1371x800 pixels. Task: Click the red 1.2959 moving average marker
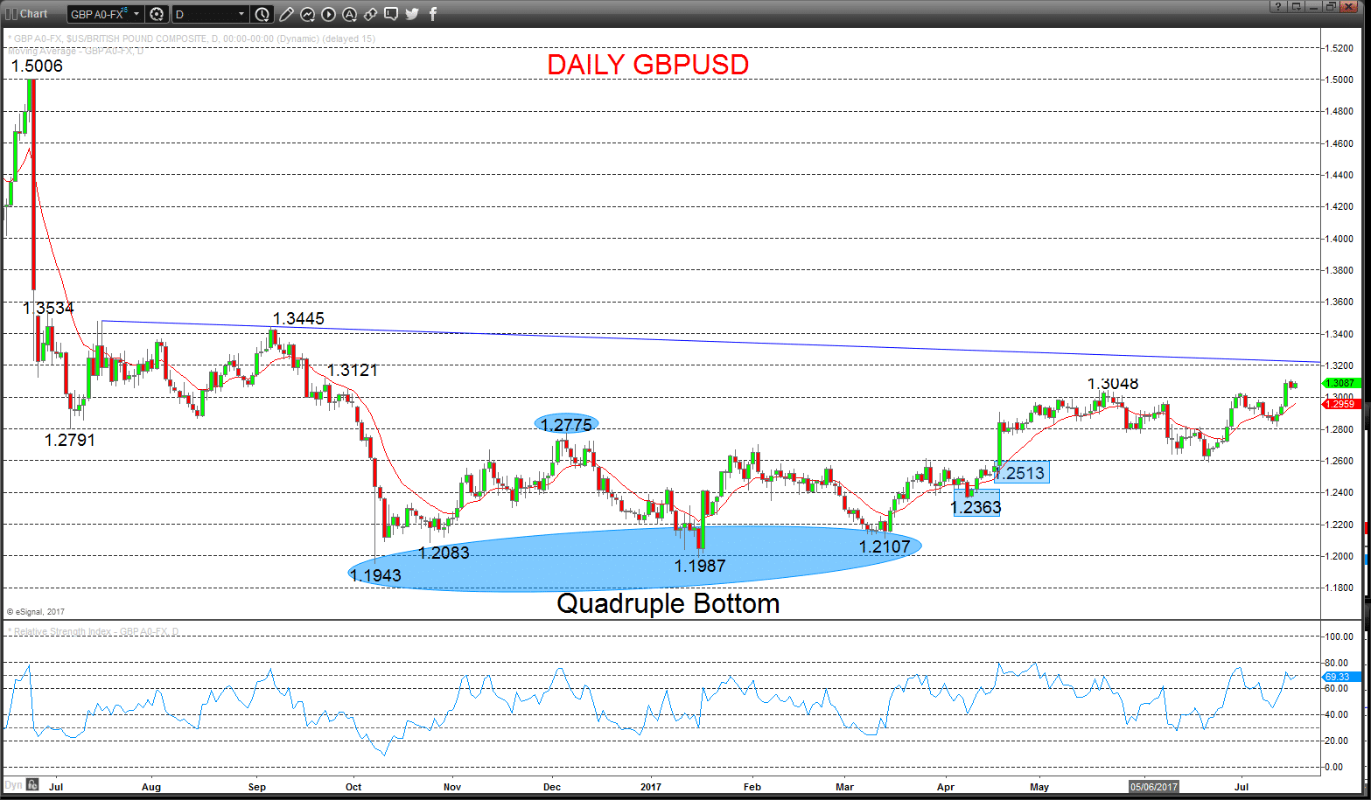pyautogui.click(x=1340, y=404)
